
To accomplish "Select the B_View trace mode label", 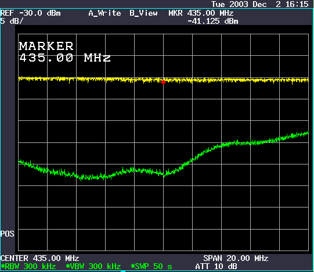I will point(143,13).
